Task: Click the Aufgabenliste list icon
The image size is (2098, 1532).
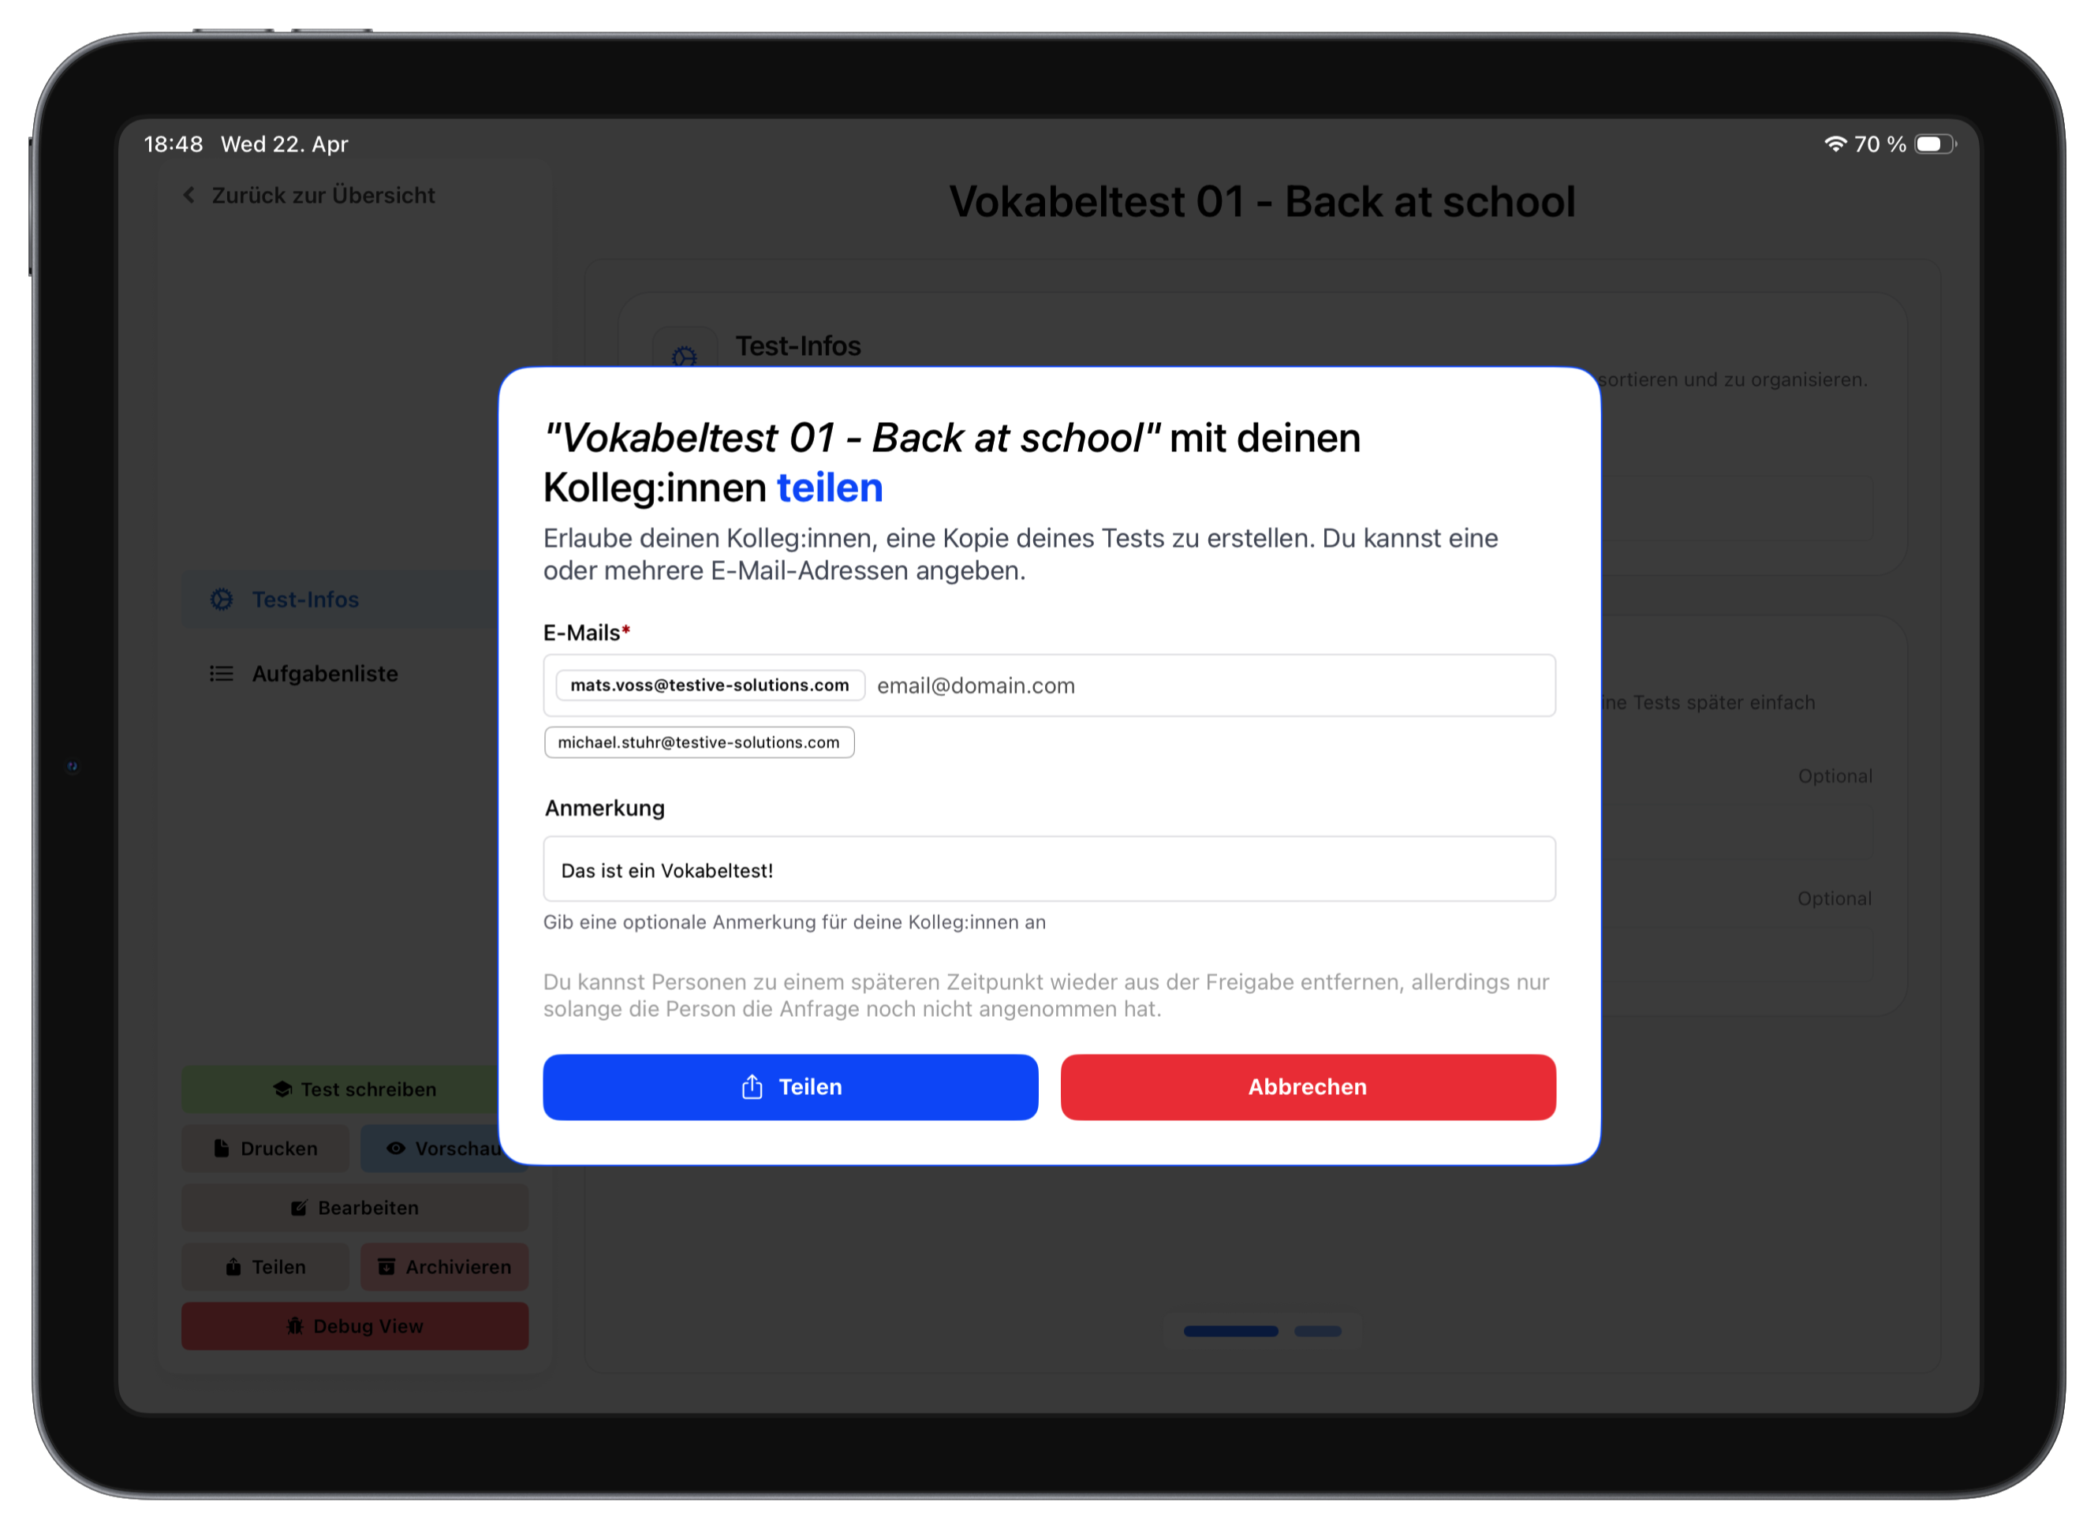Action: (221, 674)
